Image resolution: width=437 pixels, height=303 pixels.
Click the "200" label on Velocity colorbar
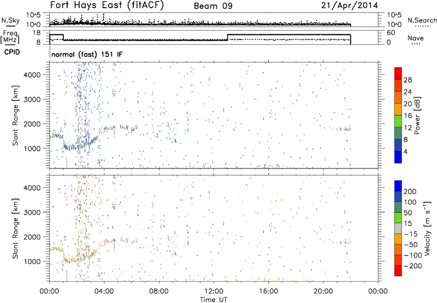click(x=410, y=191)
